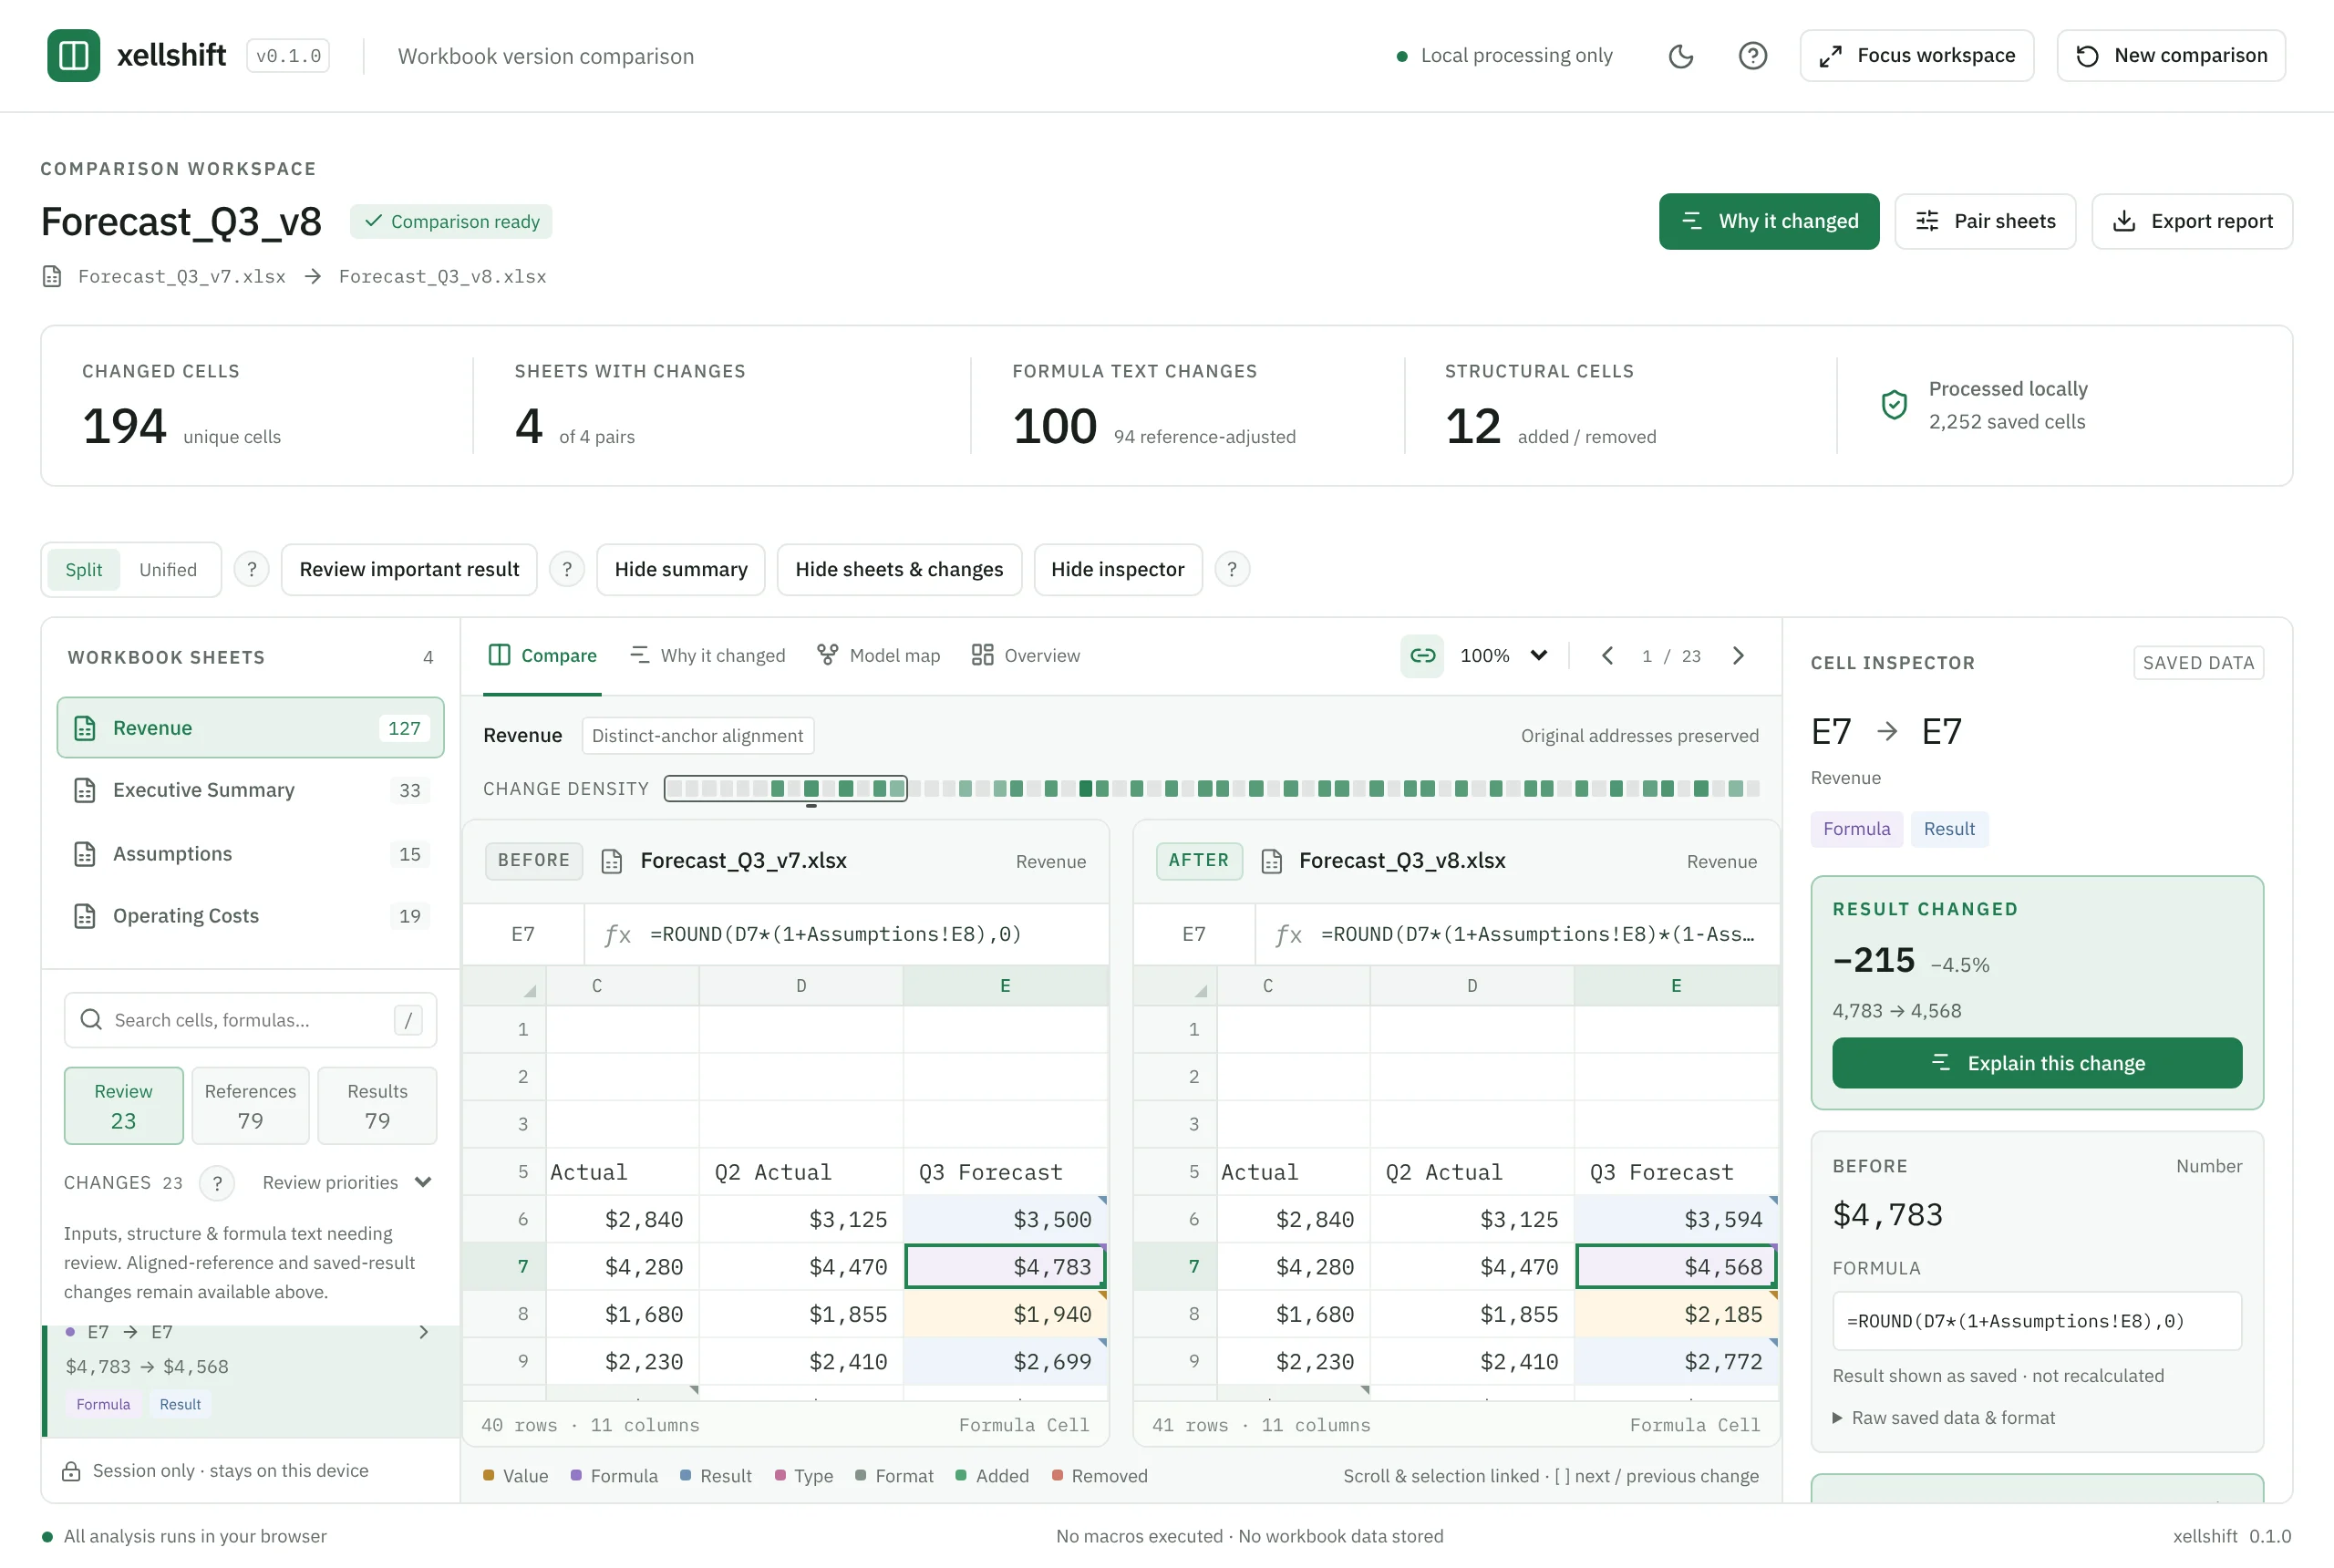Click the fx icon in BEFORE formula bar
This screenshot has height=1568, width=2334.
tap(618, 935)
